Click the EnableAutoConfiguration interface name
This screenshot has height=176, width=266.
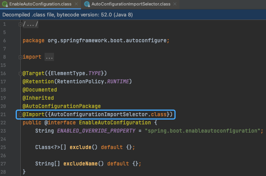(115, 122)
